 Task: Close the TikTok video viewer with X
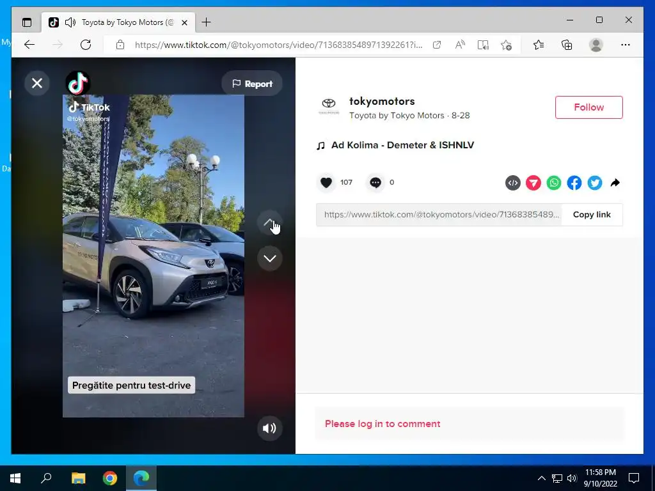pos(36,83)
